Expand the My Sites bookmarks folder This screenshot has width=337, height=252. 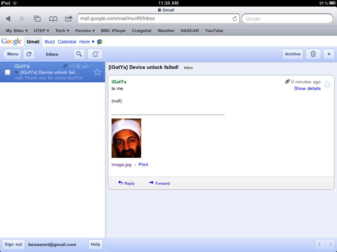point(17,31)
